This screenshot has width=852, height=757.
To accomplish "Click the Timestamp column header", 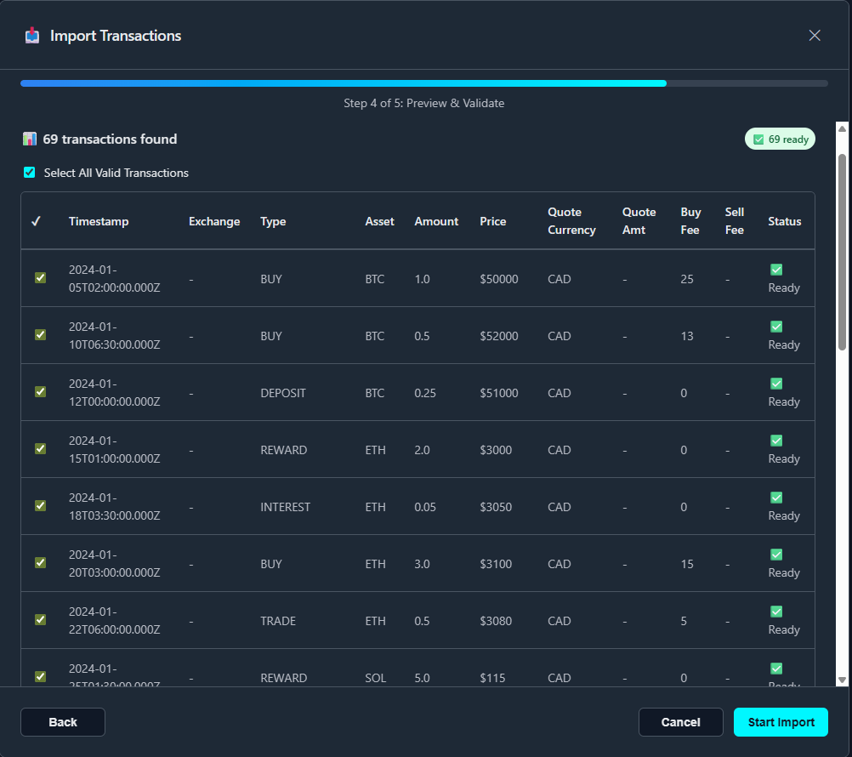I will 99,220.
